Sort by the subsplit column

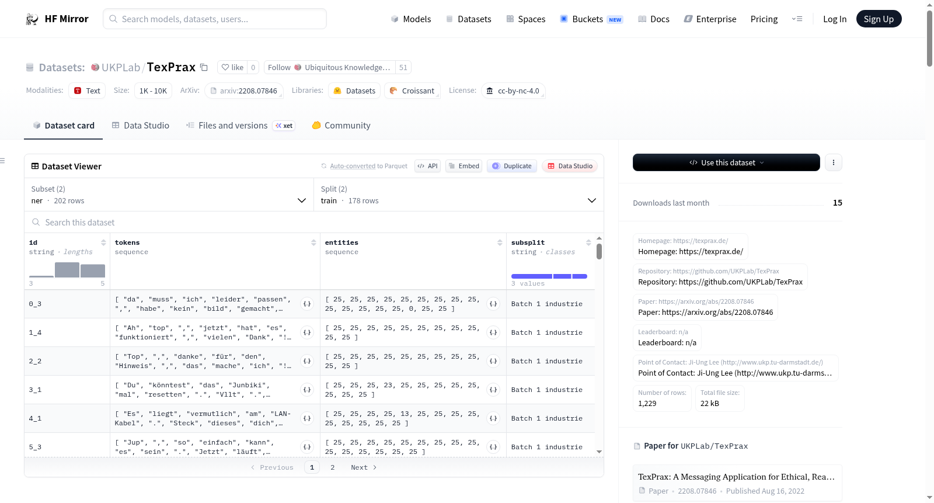point(588,242)
